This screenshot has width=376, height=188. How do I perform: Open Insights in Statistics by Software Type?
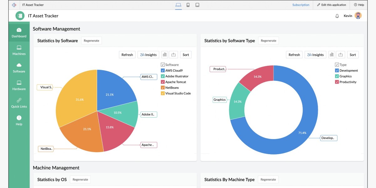[x=315, y=55]
